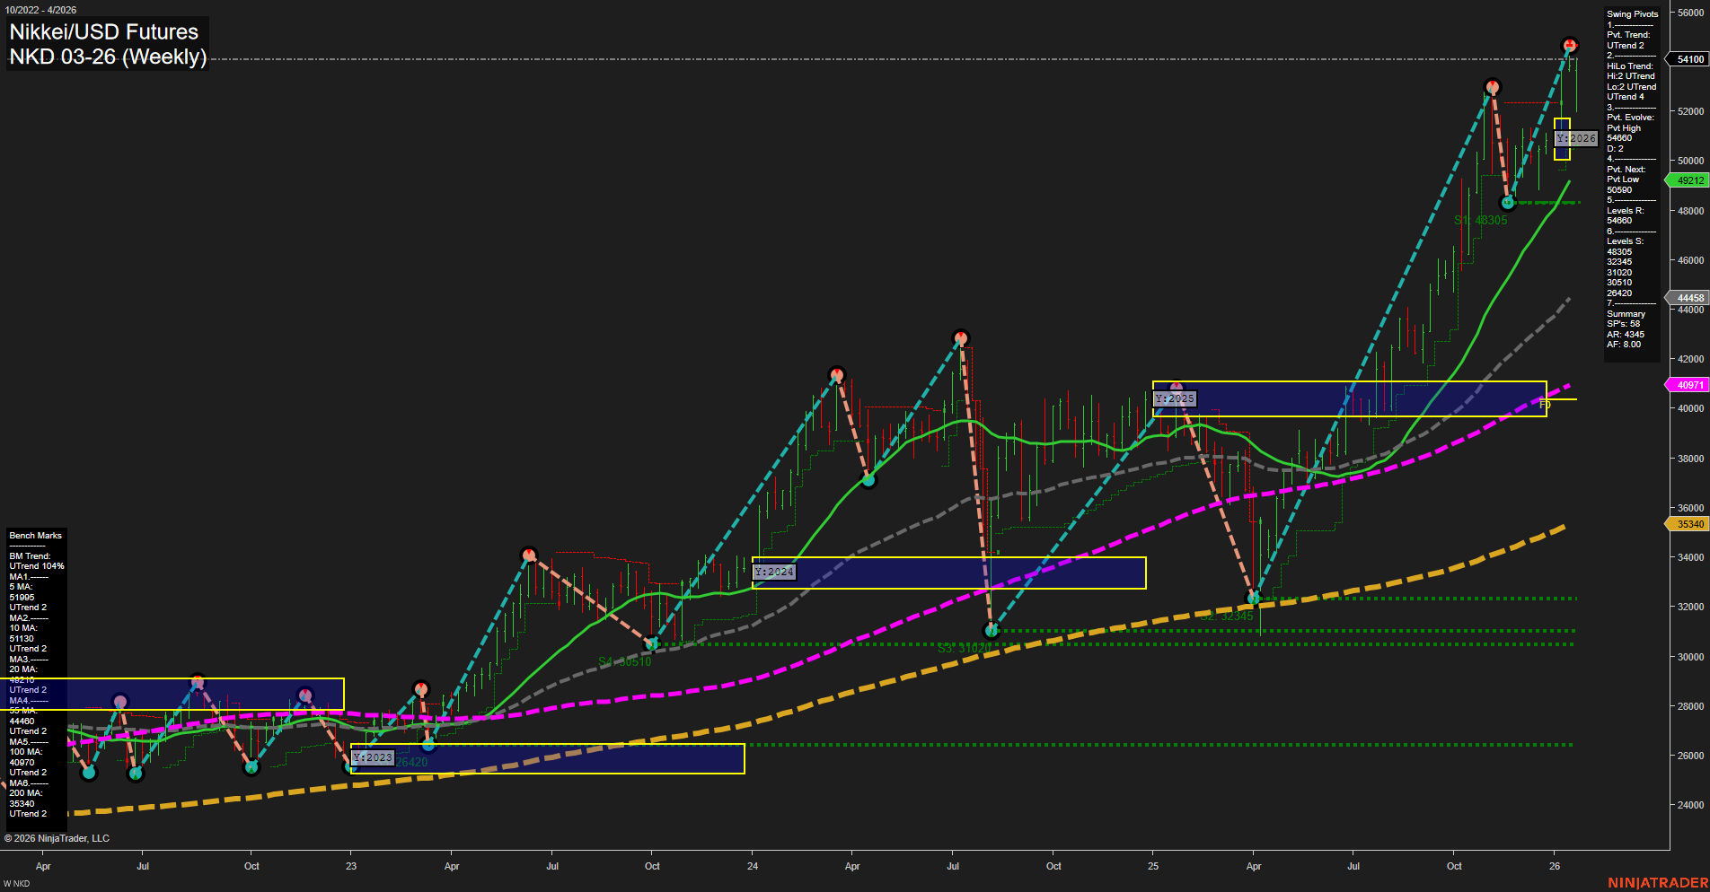Click the black 54100 price marker on right axis
1710x892 pixels.
[x=1688, y=59]
